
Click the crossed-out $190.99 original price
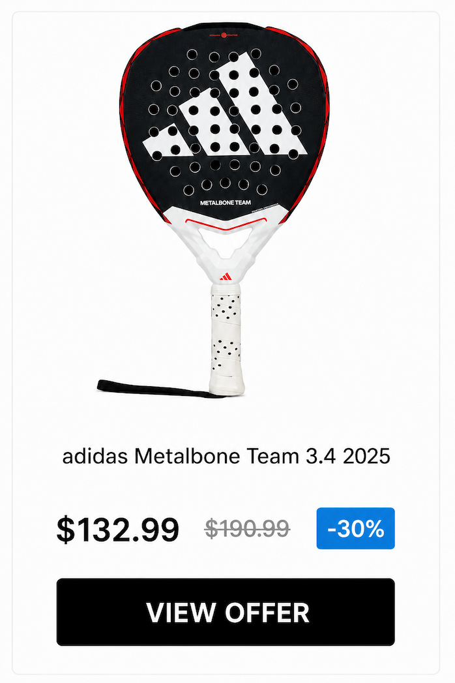point(247,529)
